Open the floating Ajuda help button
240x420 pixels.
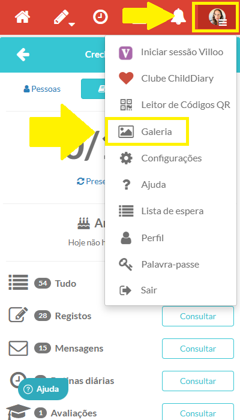[x=43, y=389]
